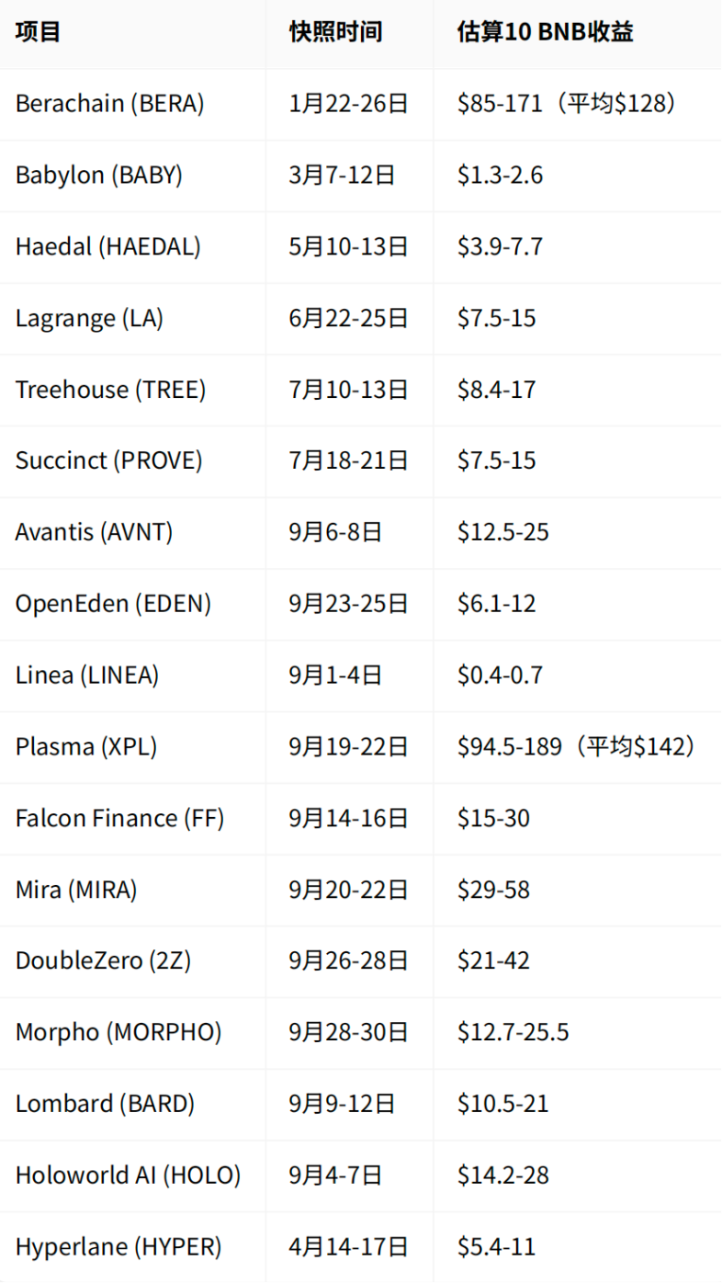Click the $85-171 average $128 earnings cell

pyautogui.click(x=568, y=104)
